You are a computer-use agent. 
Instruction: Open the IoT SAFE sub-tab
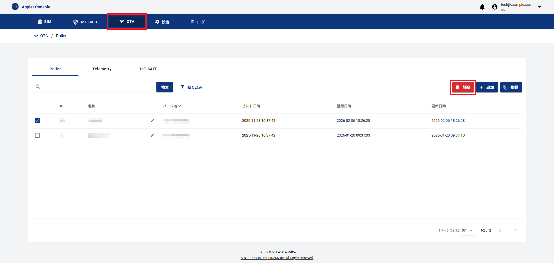pyautogui.click(x=149, y=69)
